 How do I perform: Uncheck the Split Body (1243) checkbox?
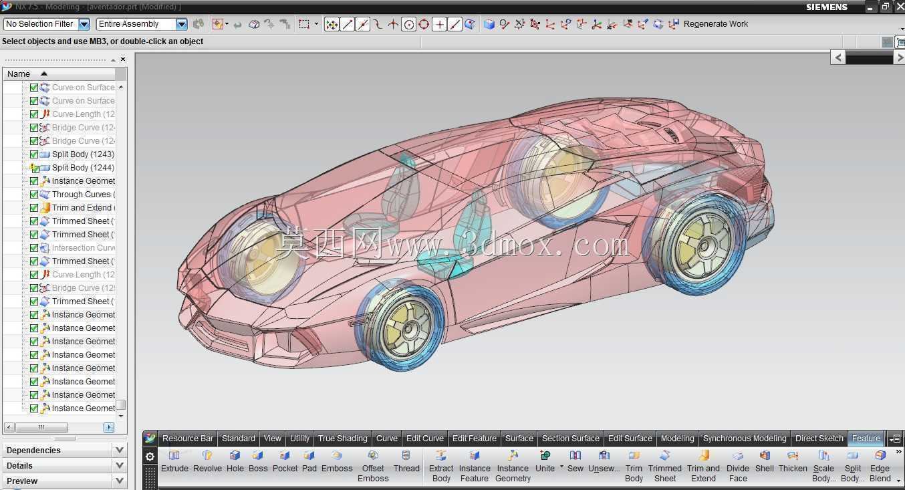point(34,154)
